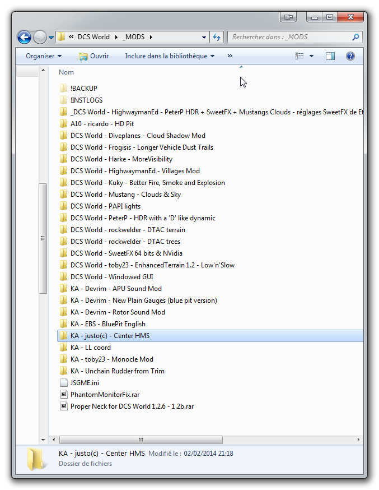
Task: Open the Organiser menu
Action: click(44, 56)
